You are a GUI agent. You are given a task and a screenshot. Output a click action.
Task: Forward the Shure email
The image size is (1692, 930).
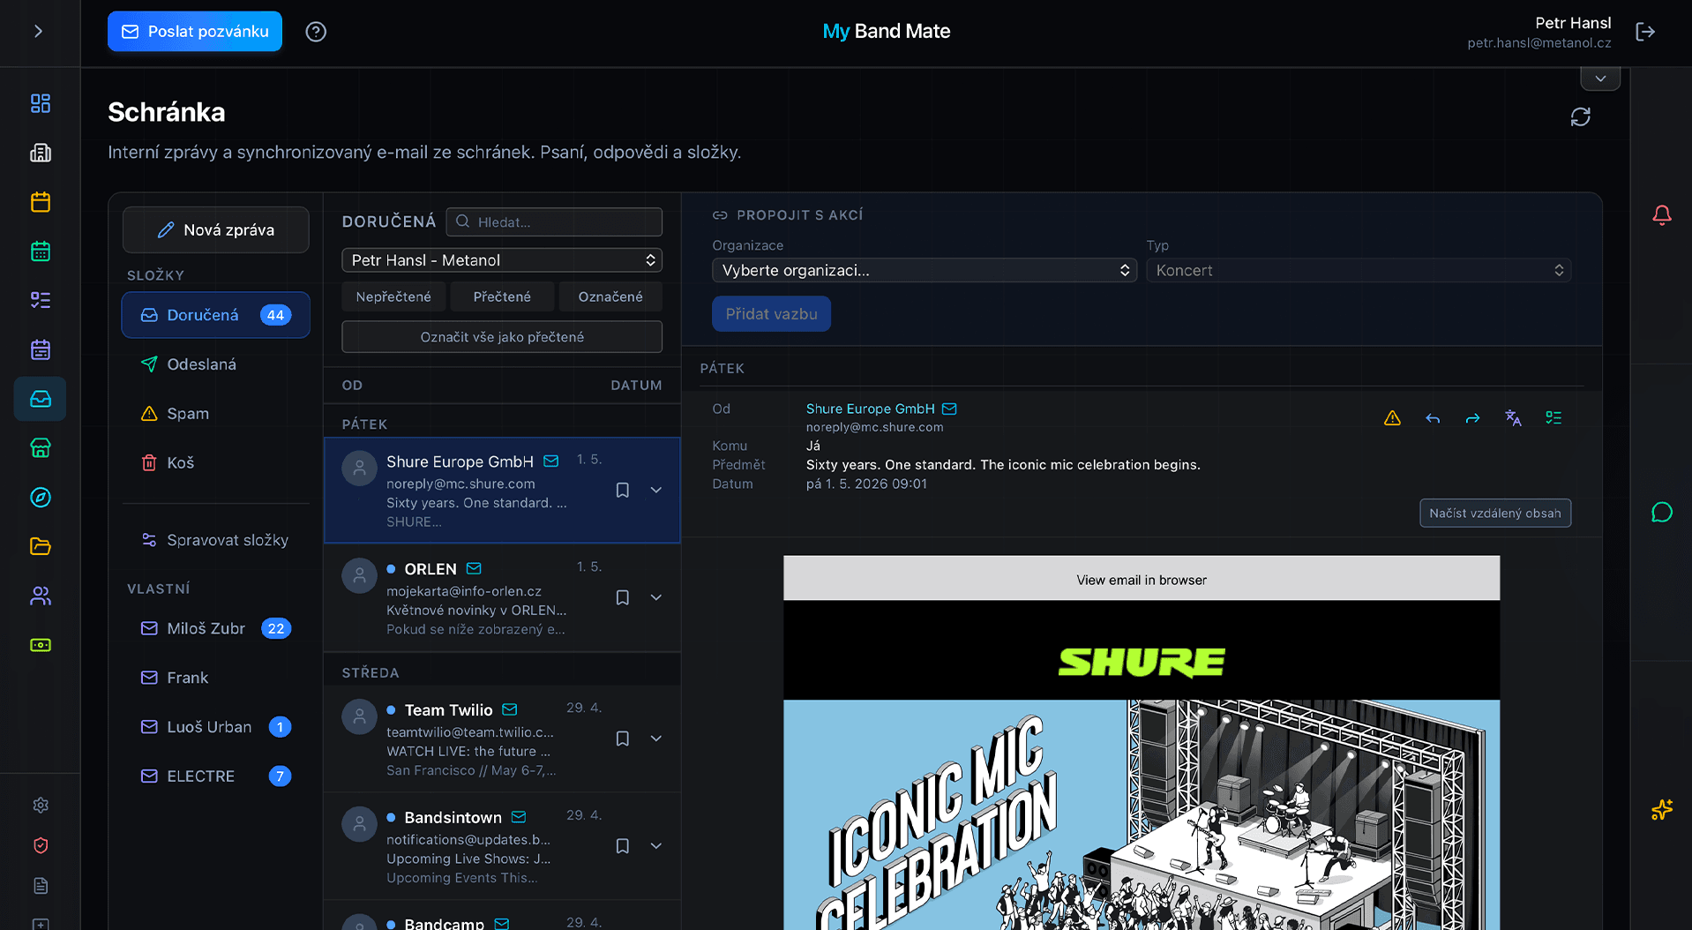coord(1472,418)
